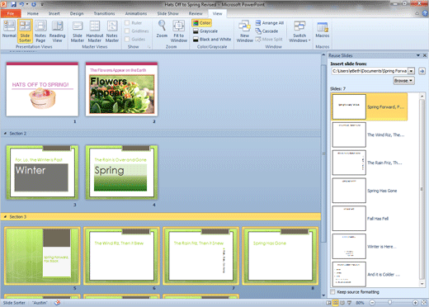The image size is (429, 307).
Task: Expand the Browse dropdown in Reuse Slides
Action: pos(403,81)
